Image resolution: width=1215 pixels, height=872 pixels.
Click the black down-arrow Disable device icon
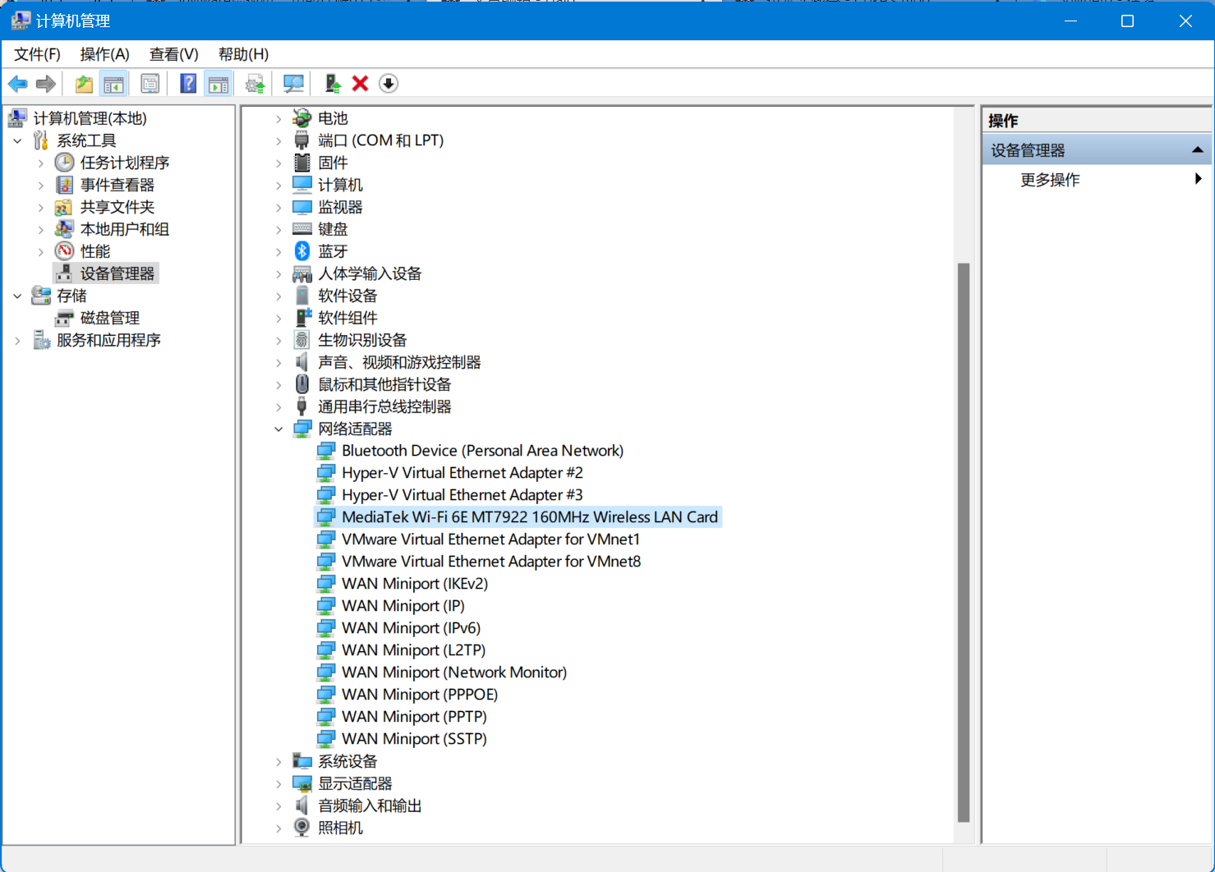pyautogui.click(x=389, y=84)
